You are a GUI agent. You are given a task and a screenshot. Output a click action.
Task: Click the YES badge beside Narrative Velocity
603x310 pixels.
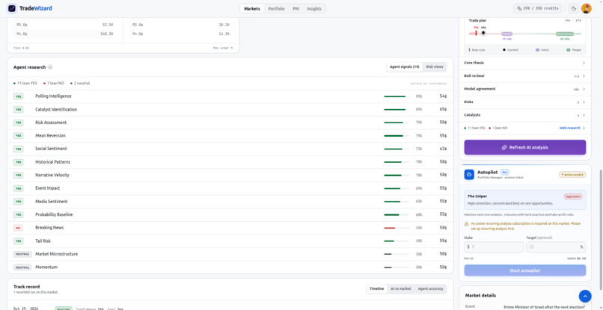[x=18, y=175]
